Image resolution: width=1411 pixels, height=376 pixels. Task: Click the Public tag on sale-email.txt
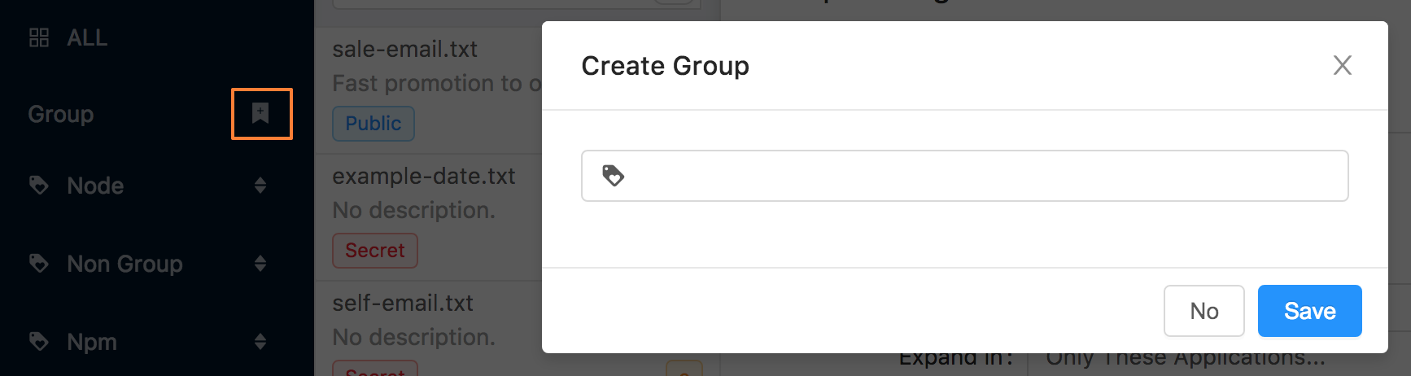click(x=373, y=124)
